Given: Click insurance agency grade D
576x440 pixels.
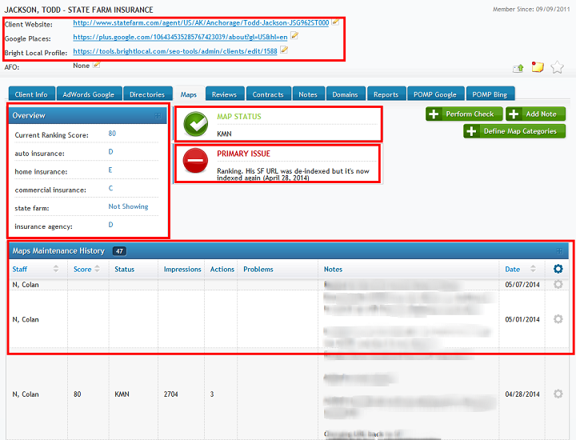Looking at the screenshot, I should [110, 225].
